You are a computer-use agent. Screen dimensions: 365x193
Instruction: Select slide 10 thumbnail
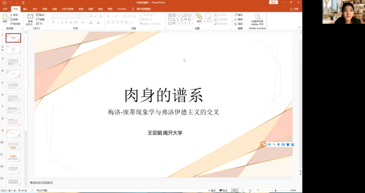[x=13, y=146]
